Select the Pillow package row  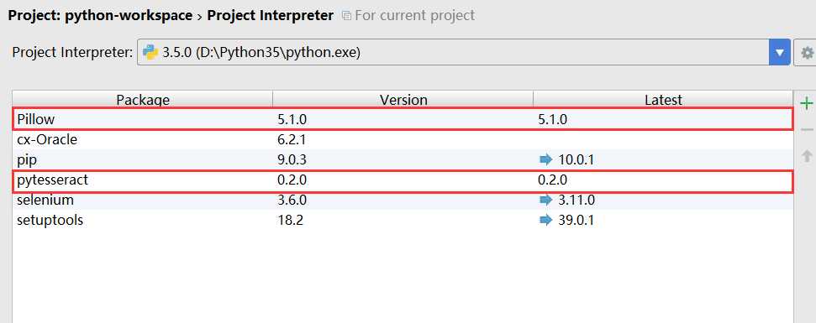click(x=403, y=119)
